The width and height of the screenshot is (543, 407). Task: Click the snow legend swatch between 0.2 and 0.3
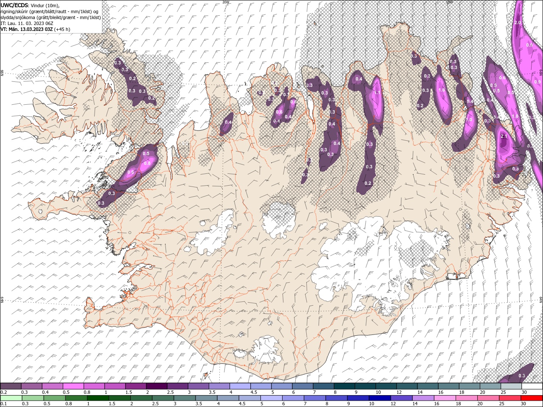(x=11, y=386)
